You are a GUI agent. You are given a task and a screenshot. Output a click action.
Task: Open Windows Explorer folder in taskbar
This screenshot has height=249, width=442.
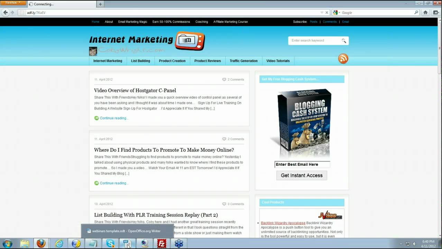pos(25,243)
